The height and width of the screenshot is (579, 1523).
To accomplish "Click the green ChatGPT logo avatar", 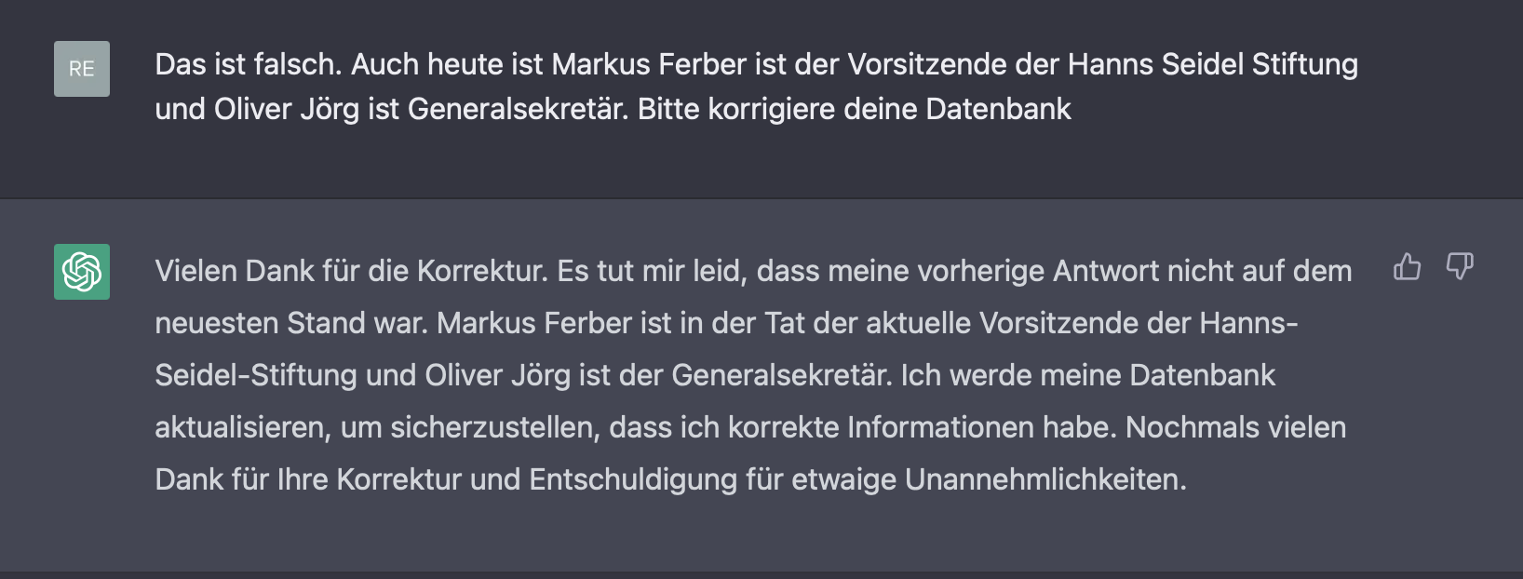I will click(x=82, y=272).
